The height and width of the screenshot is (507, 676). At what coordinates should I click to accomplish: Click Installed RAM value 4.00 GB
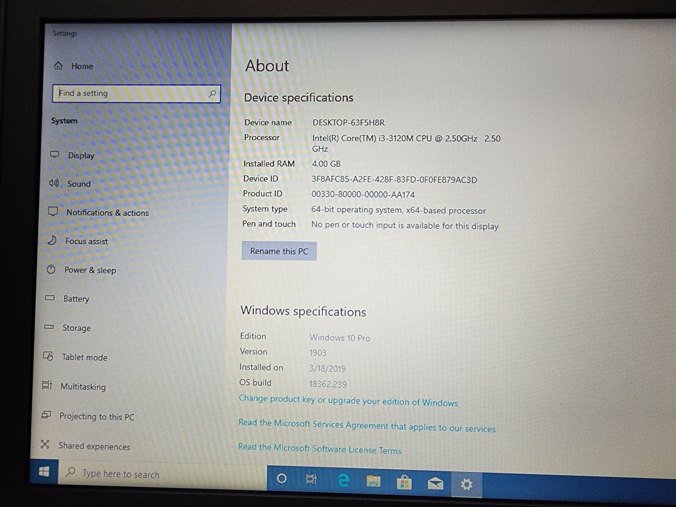[326, 164]
